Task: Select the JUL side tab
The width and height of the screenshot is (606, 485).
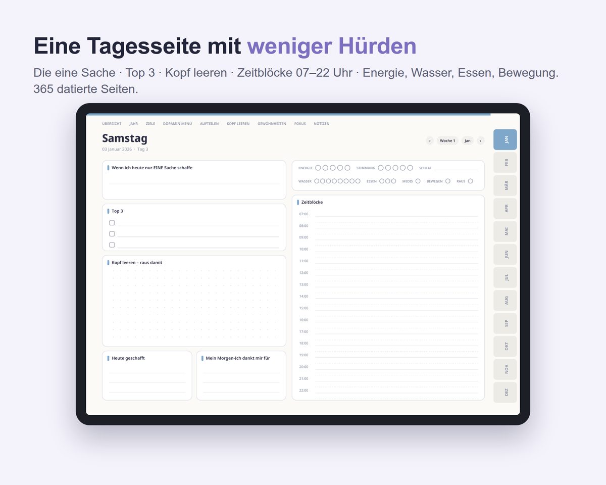Action: (x=505, y=277)
